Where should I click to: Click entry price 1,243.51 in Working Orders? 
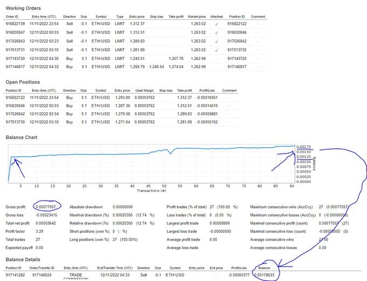click(x=137, y=58)
